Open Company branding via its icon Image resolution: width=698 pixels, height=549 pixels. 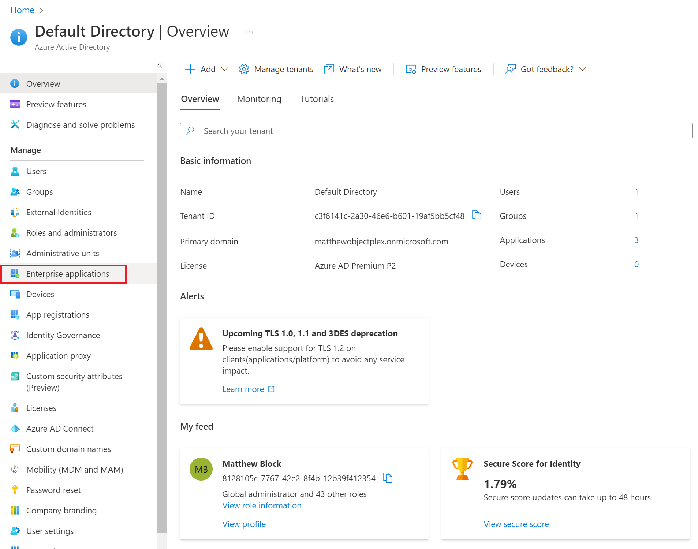coord(15,511)
